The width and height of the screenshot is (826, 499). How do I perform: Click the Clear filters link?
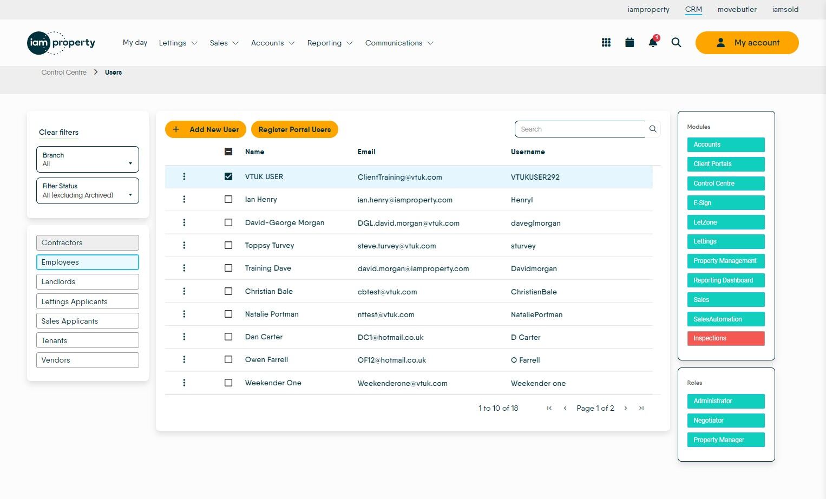(x=58, y=132)
